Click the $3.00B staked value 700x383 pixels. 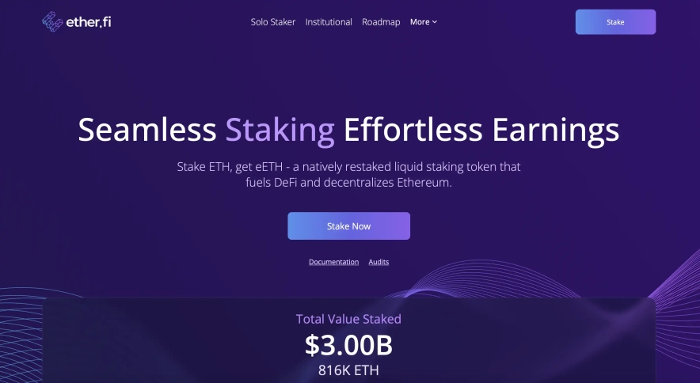tap(348, 345)
